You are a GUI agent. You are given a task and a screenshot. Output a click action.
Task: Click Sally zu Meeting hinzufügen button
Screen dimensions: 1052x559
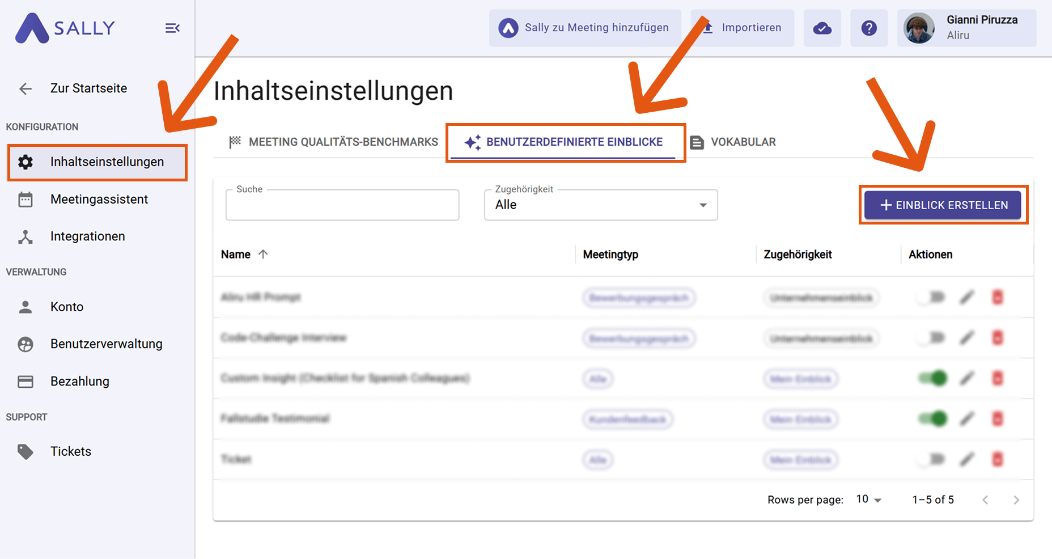click(584, 28)
